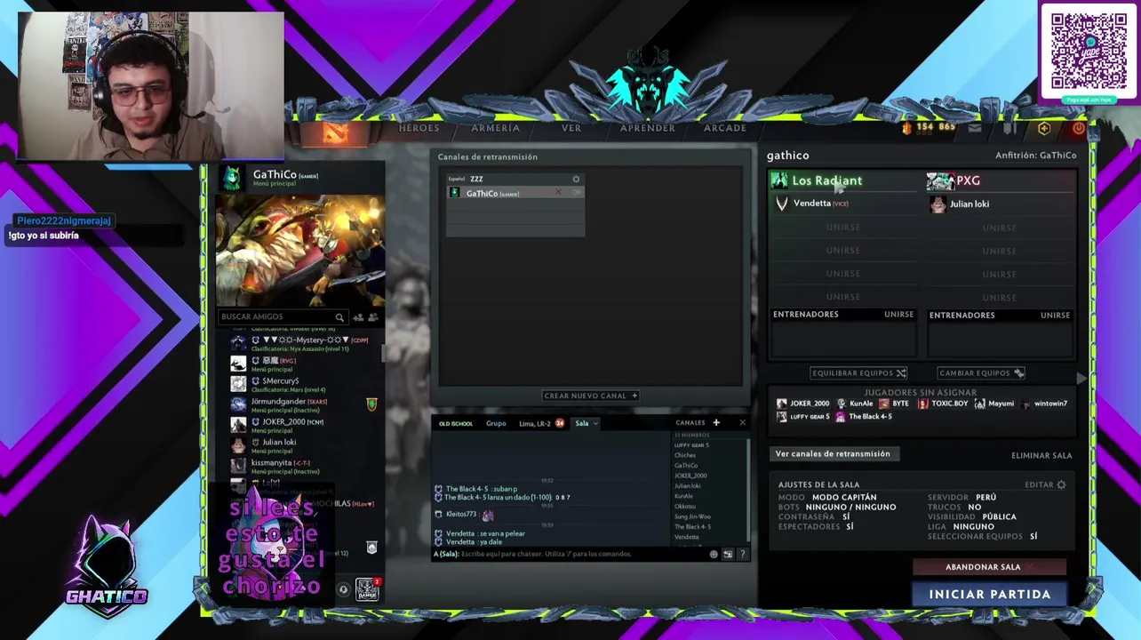Select friend Mystery in friends list

click(302, 344)
